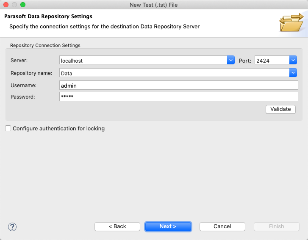Image resolution: width=308 pixels, height=240 pixels.
Task: Click into the Port field showing 2424
Action: (272, 60)
